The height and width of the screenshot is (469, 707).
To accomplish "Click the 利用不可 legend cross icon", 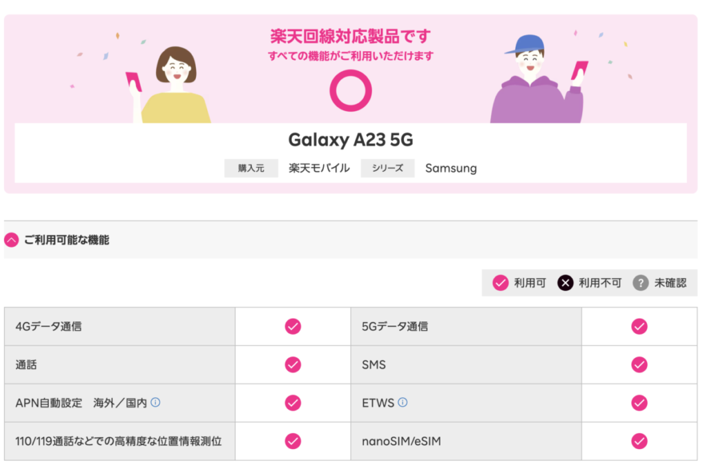I will pos(565,283).
